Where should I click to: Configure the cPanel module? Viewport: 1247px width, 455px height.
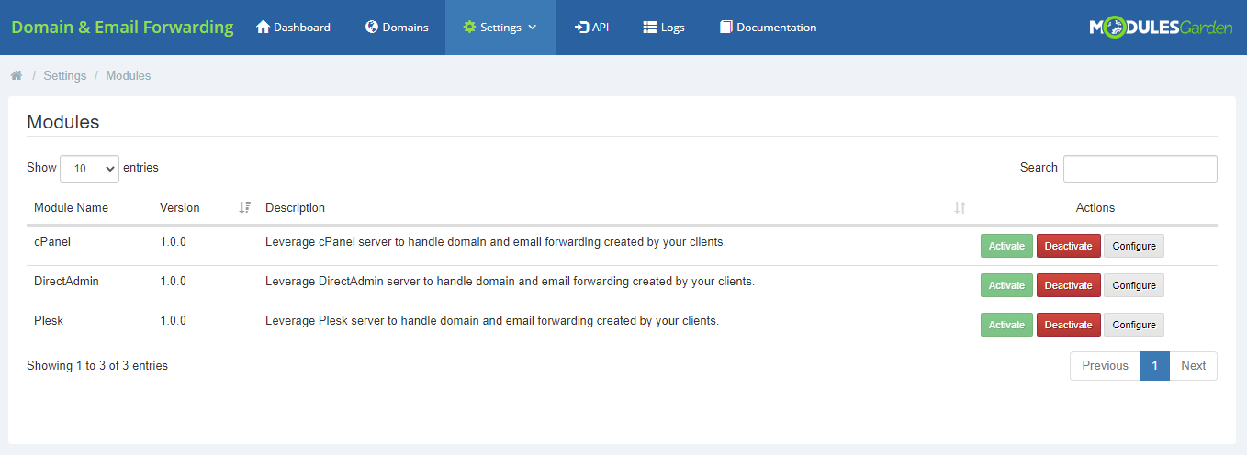(x=1134, y=246)
